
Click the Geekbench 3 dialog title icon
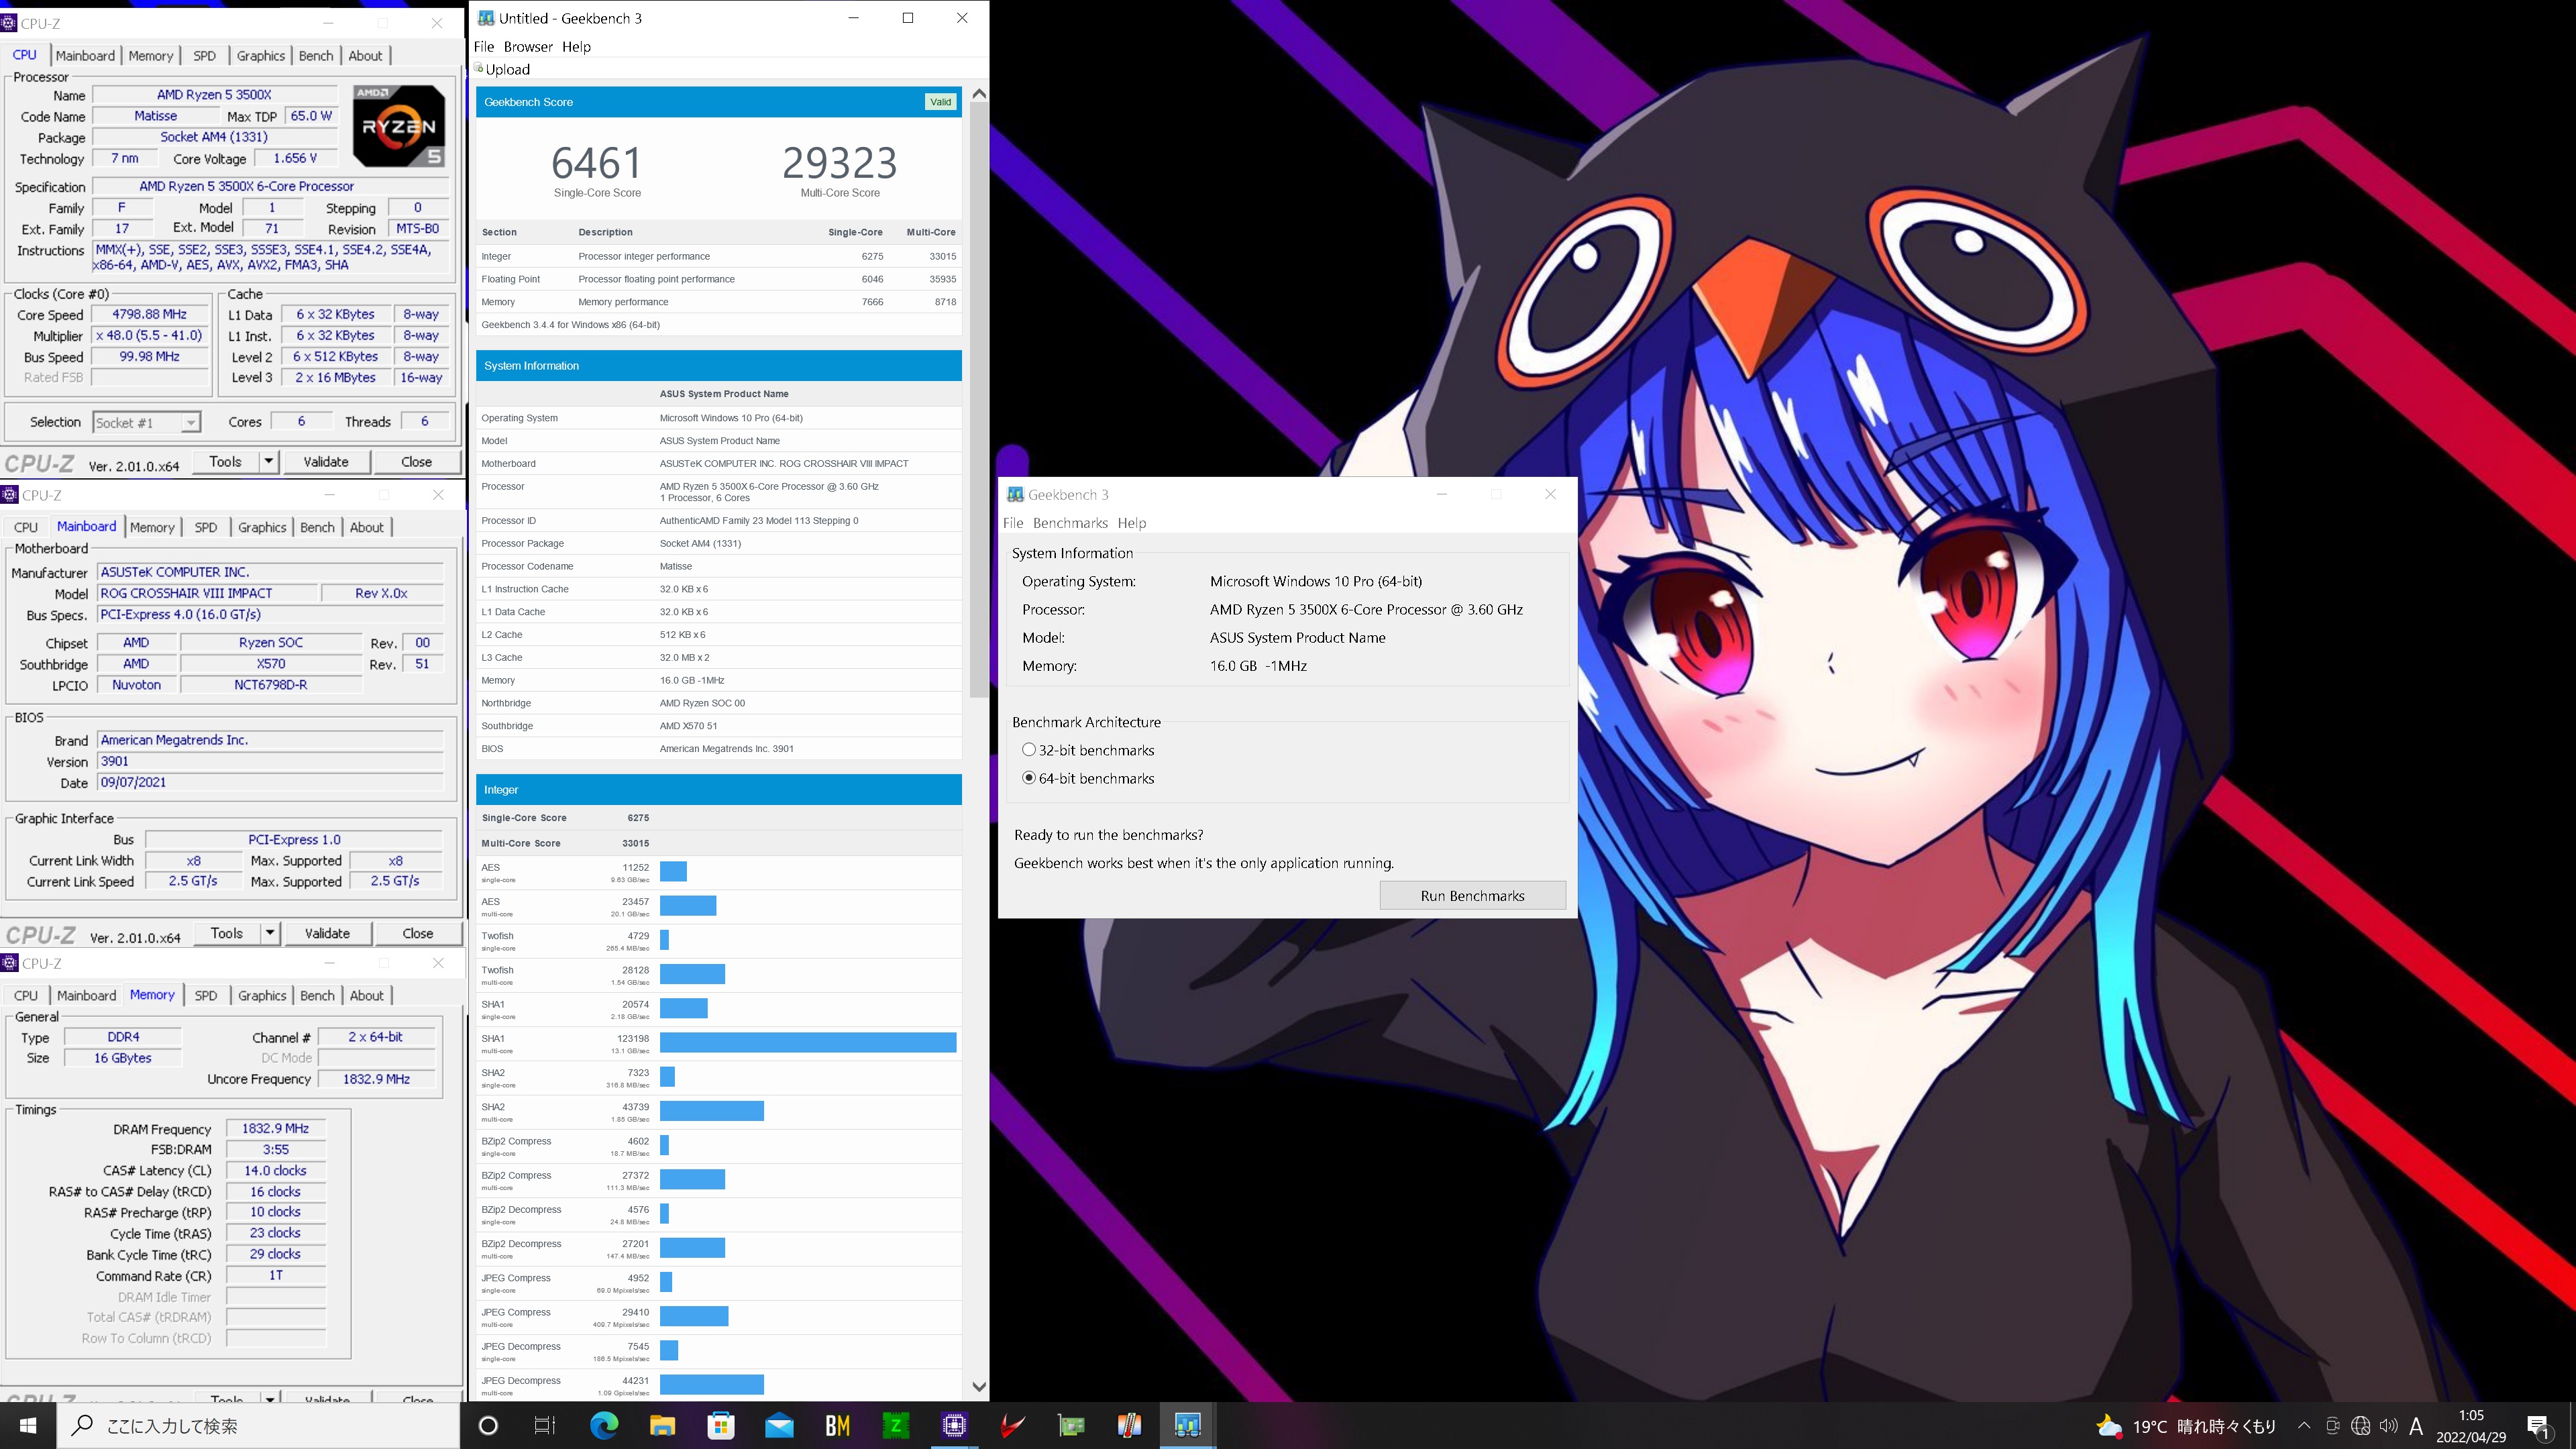pyautogui.click(x=1015, y=494)
